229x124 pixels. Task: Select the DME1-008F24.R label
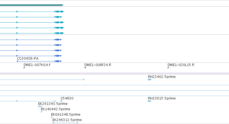coord(98,65)
